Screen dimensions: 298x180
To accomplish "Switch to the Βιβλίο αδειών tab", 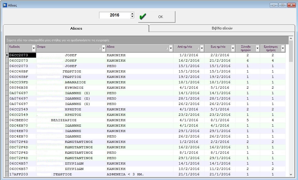I will point(222,28).
